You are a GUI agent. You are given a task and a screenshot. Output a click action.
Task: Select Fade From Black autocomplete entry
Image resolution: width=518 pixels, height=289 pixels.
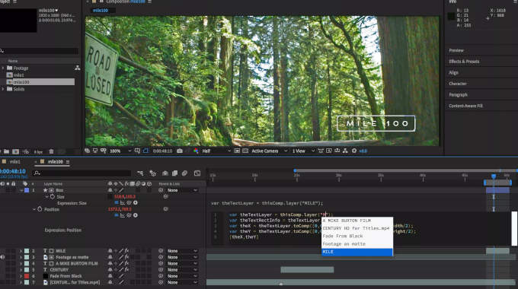357,236
